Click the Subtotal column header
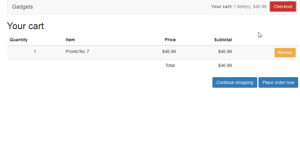 (x=223, y=40)
